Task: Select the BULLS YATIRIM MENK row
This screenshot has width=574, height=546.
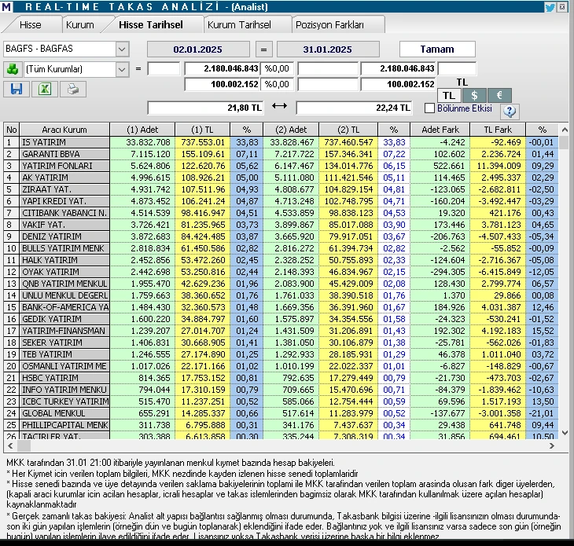Action: point(281,248)
